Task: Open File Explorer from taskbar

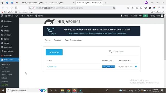Action: (63, 90)
